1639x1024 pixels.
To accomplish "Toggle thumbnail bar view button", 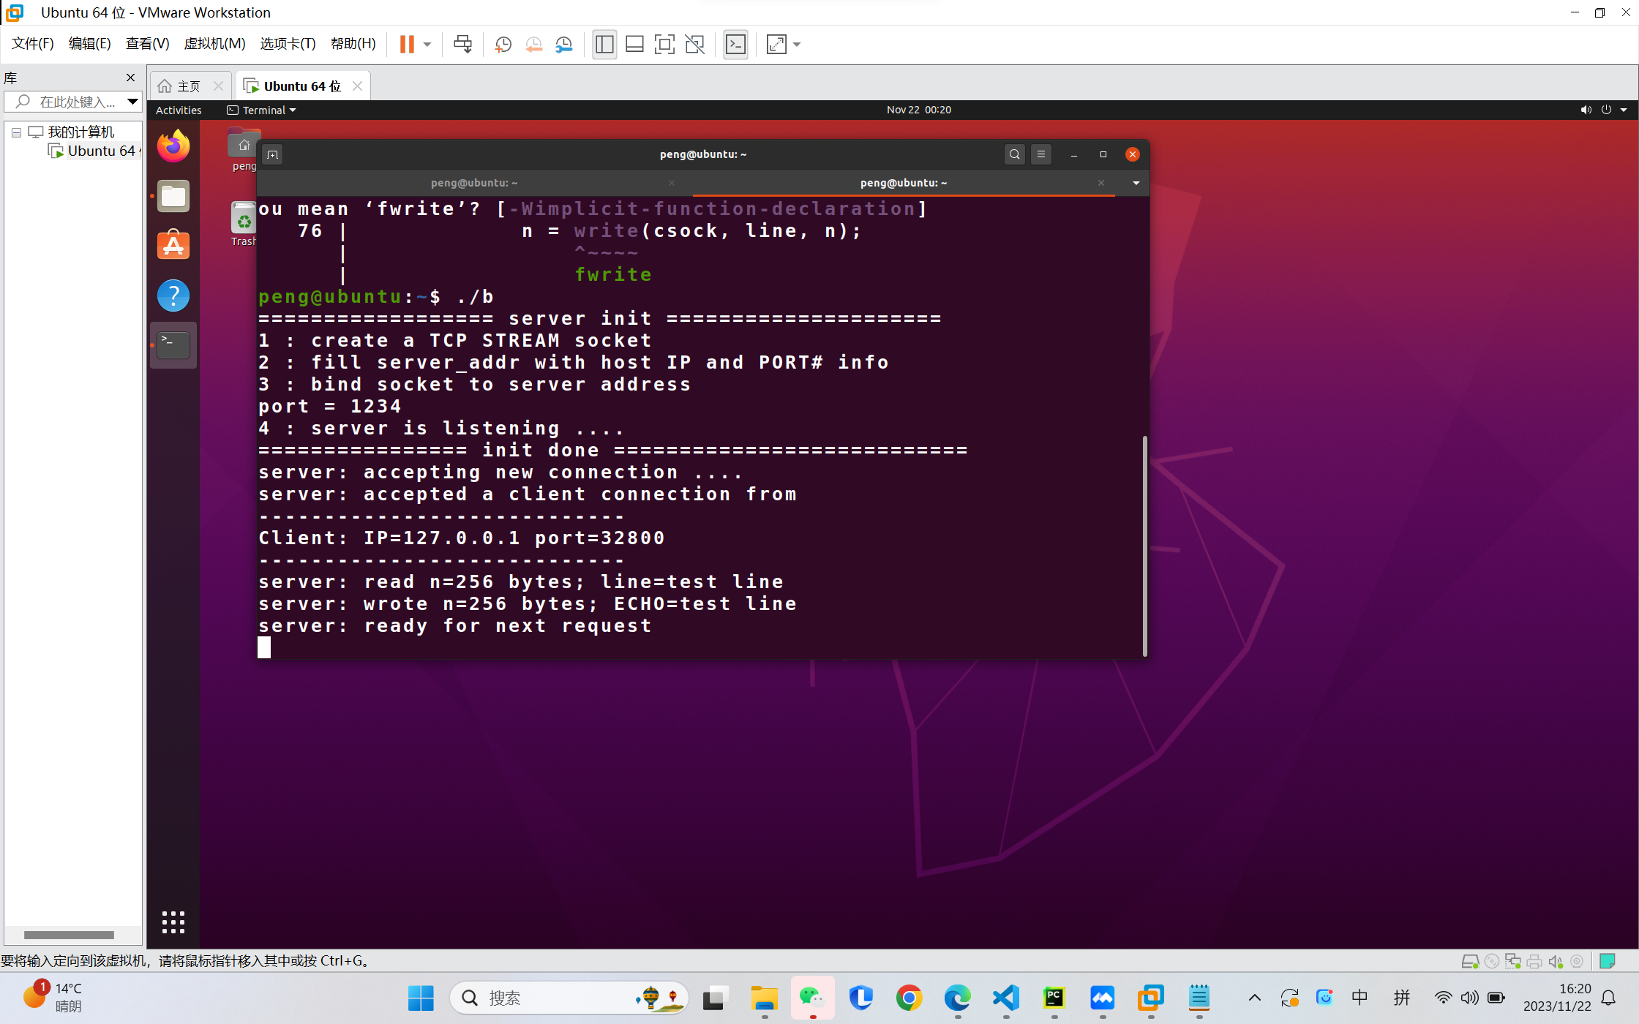I will click(634, 45).
